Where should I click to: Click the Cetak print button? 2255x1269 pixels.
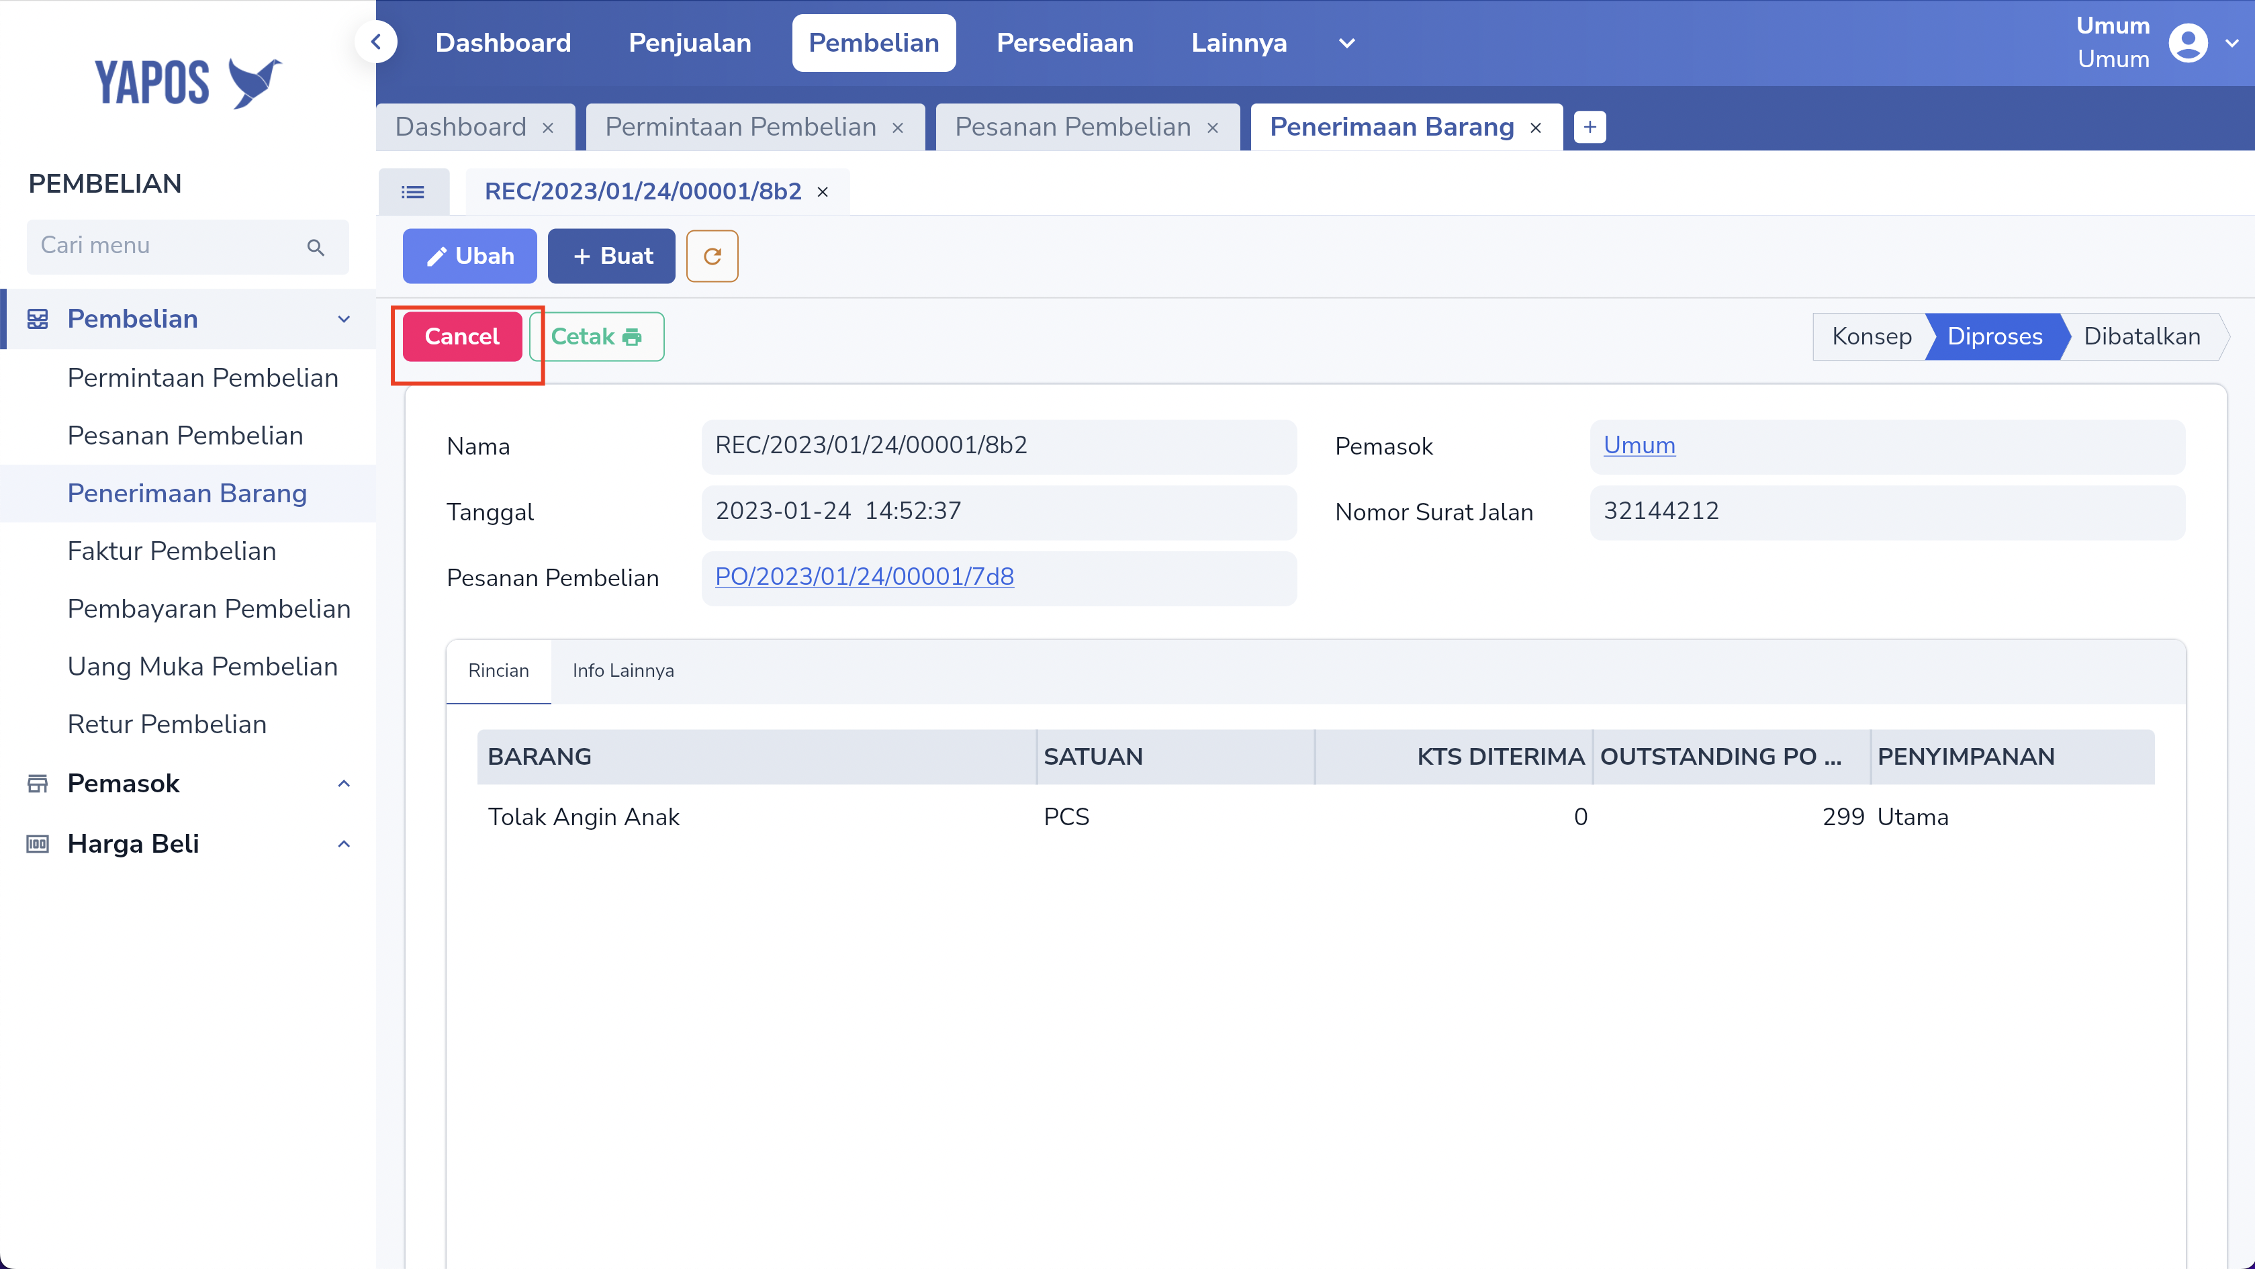[x=596, y=337]
